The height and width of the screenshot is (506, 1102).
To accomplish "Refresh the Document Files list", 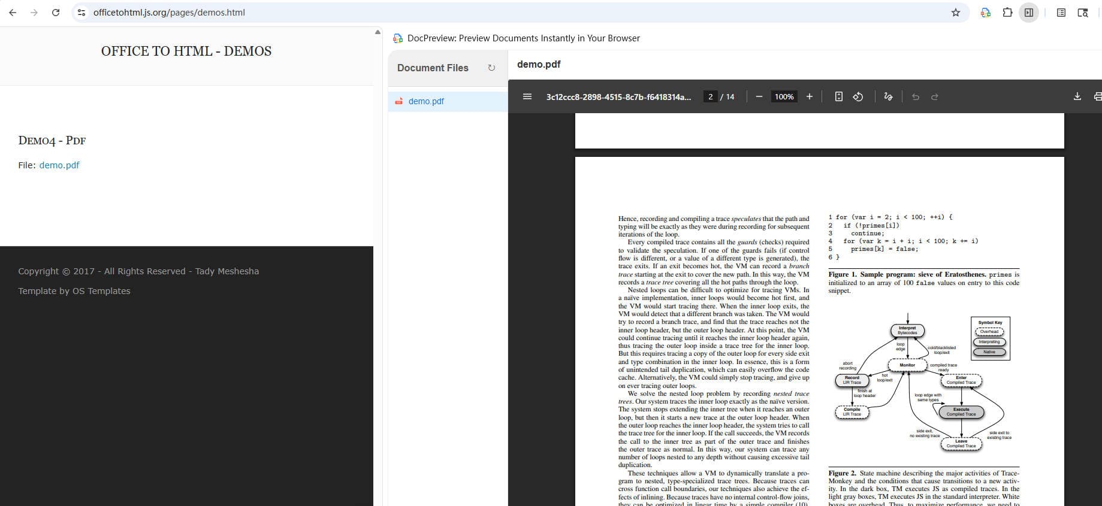I will pyautogui.click(x=491, y=68).
